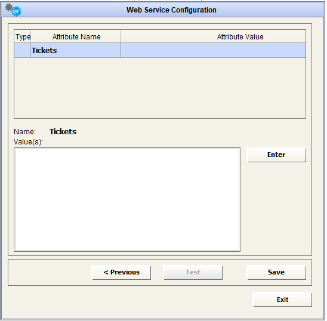Click the bold Tickets name label
The height and width of the screenshot is (321, 327).
(63, 132)
